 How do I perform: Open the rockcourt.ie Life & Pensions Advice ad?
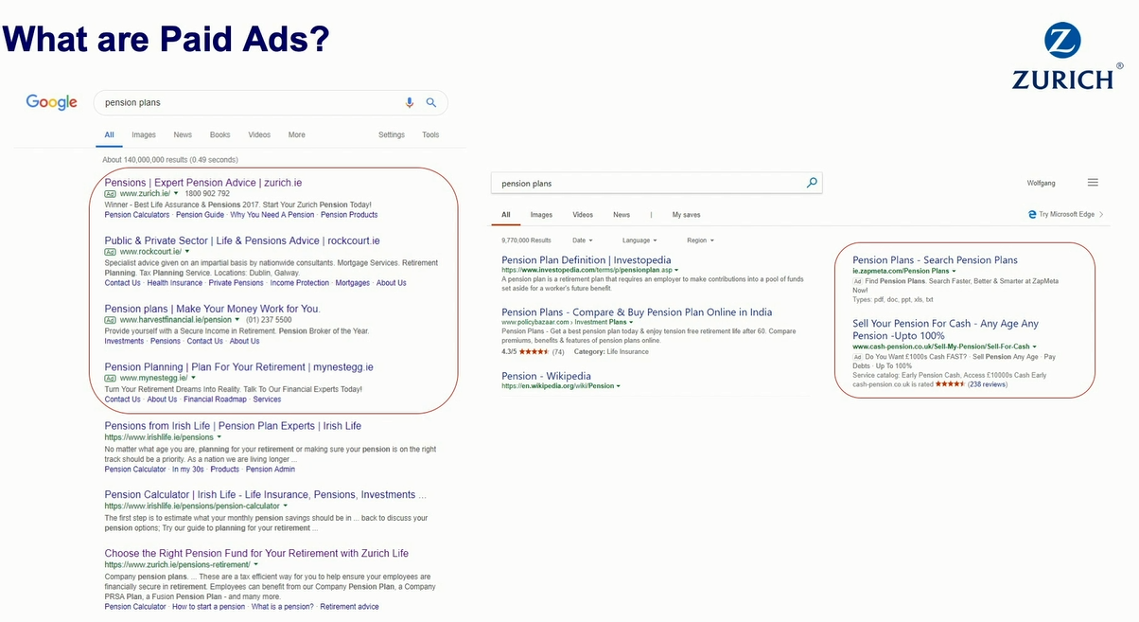pyautogui.click(x=242, y=241)
